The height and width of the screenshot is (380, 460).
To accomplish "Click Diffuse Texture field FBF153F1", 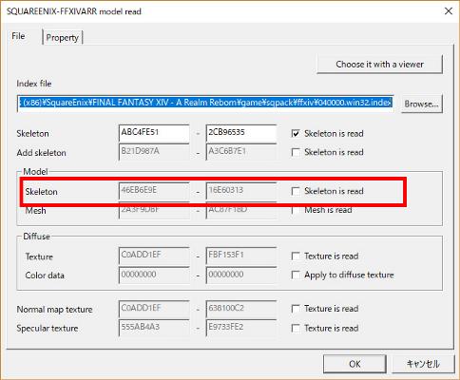I will pyautogui.click(x=241, y=256).
